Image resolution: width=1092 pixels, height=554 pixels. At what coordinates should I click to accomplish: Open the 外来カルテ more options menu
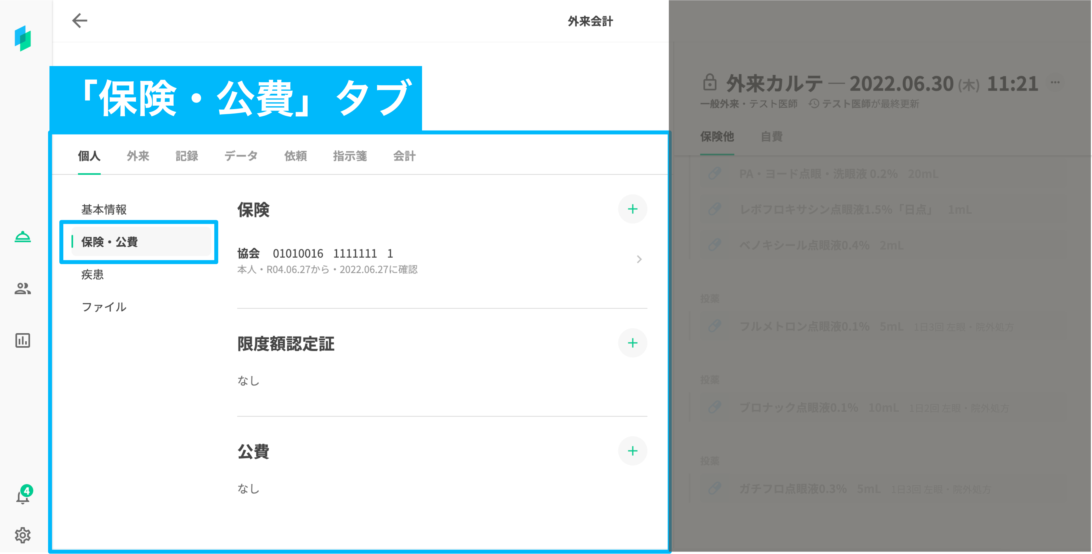coord(1055,82)
